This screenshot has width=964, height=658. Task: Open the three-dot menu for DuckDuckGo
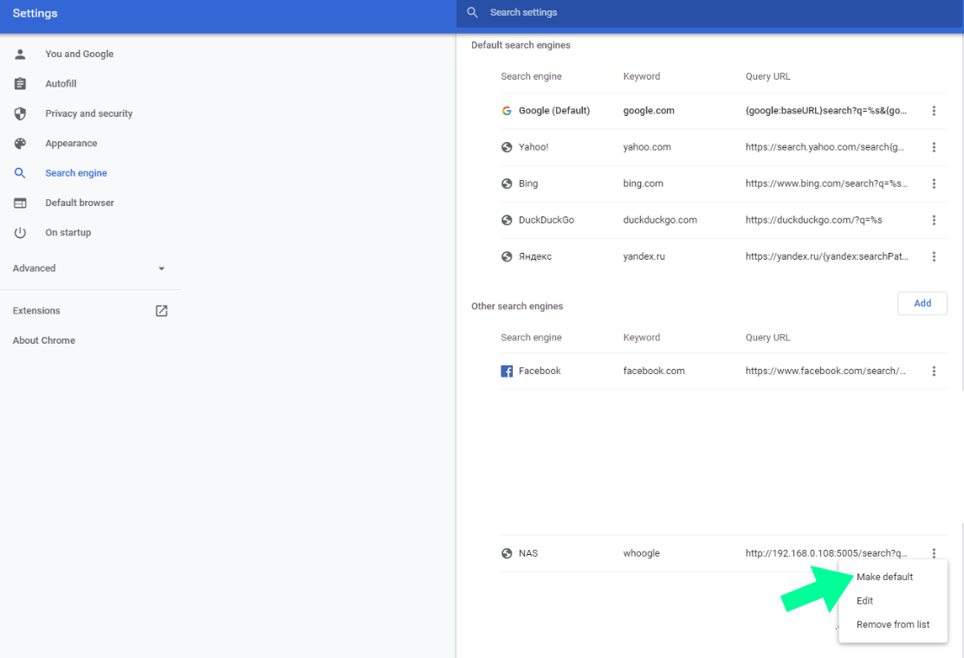pos(934,220)
